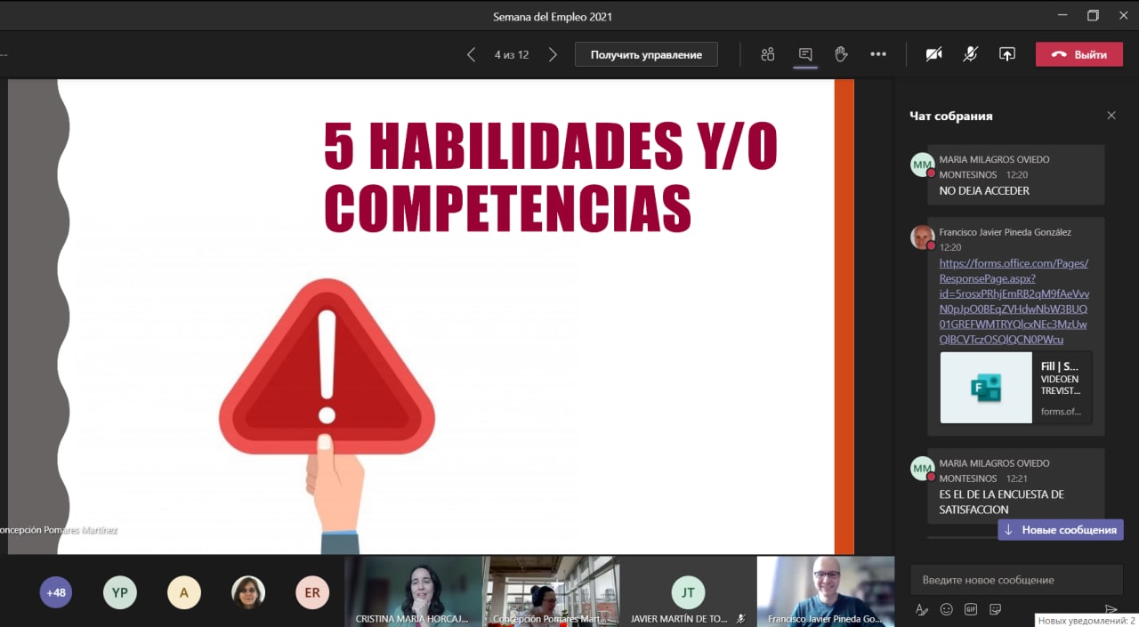
Task: Minimize the Teams meeting window
Action: [1062, 15]
